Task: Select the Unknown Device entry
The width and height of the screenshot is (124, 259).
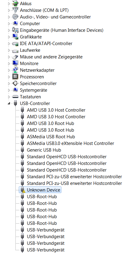Action: [x=44, y=190]
